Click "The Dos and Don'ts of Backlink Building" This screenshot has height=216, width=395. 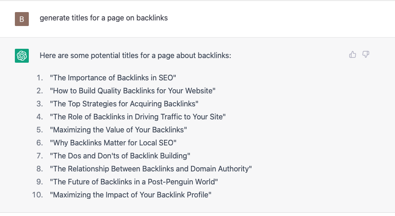[120, 156]
